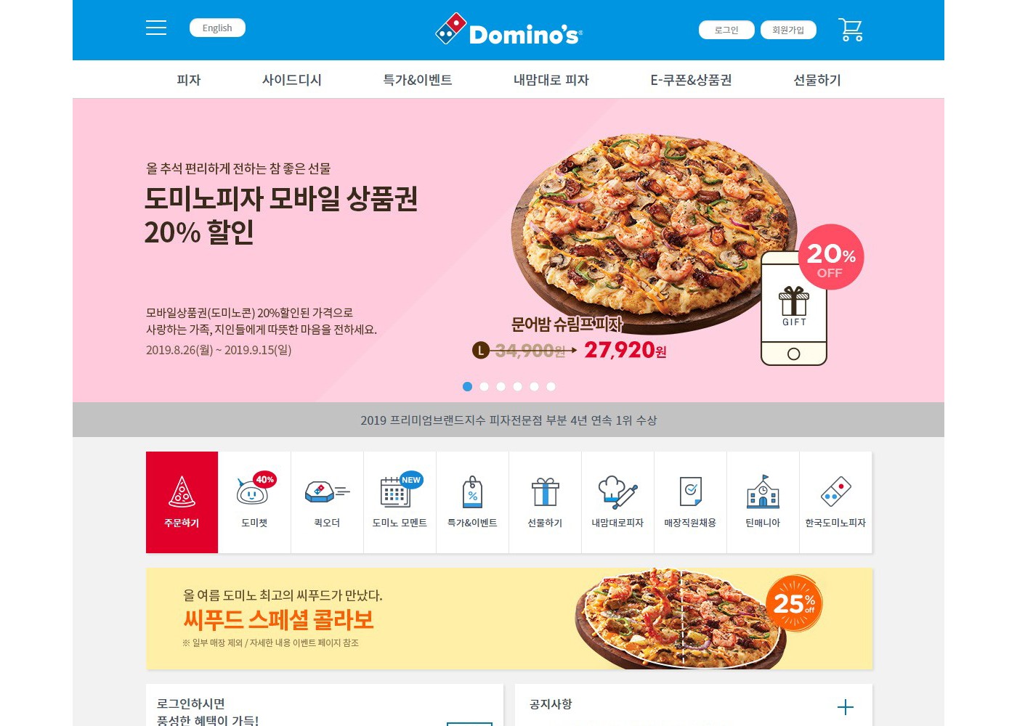Image resolution: width=1017 pixels, height=726 pixels.
Task: Open the shopping cart icon
Action: pos(851,30)
